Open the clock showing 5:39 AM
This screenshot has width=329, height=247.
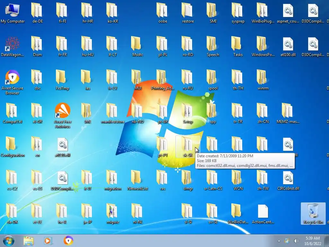coord(313,241)
